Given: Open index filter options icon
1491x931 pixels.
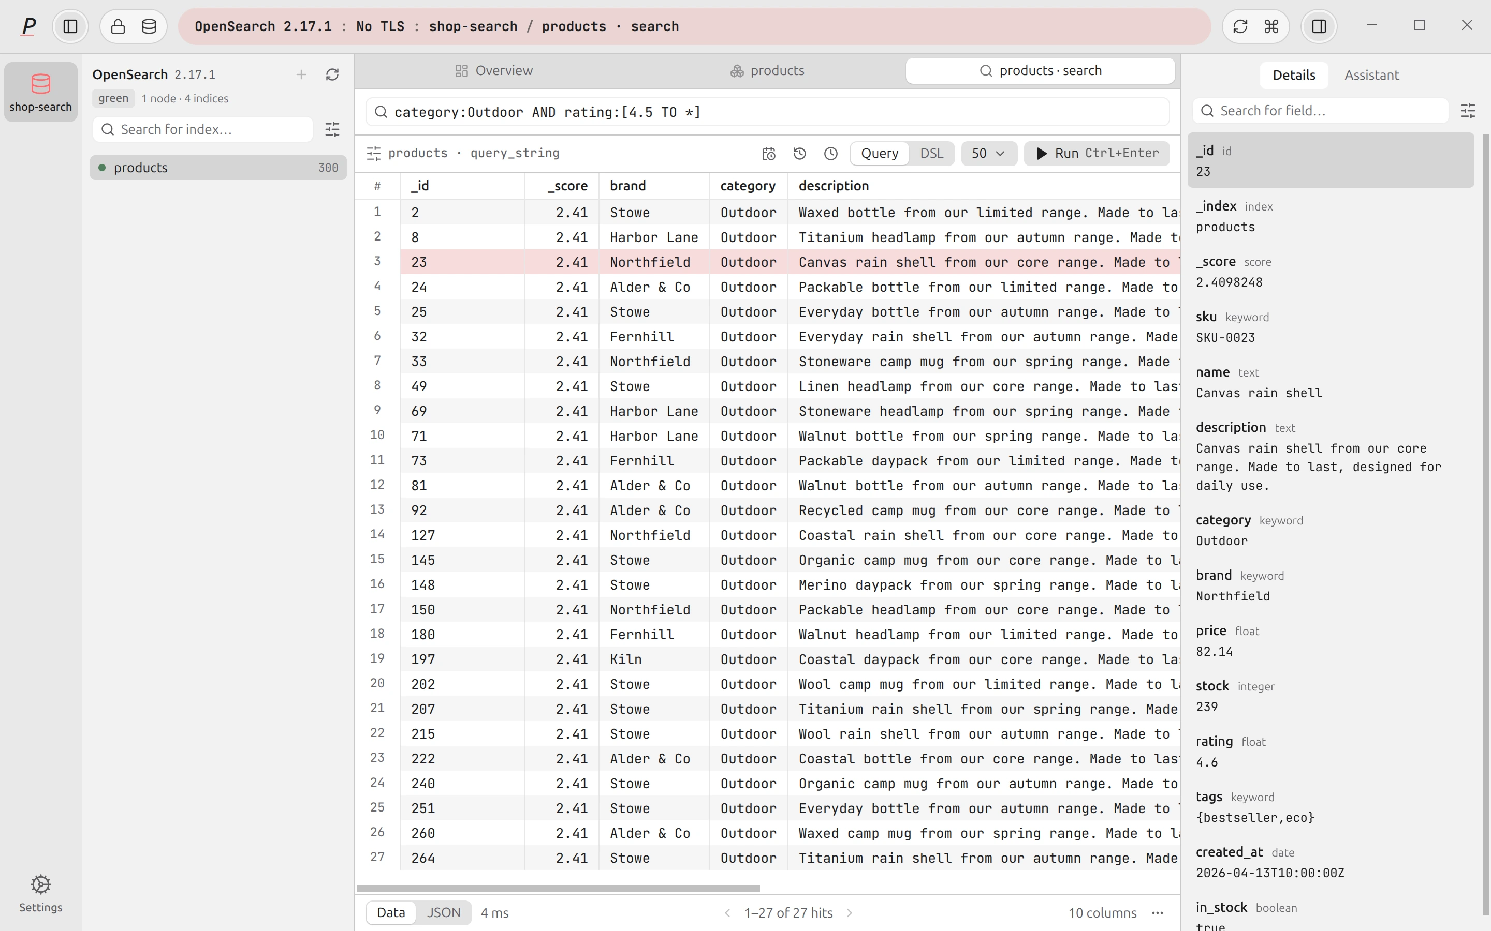Looking at the screenshot, I should [x=332, y=129].
